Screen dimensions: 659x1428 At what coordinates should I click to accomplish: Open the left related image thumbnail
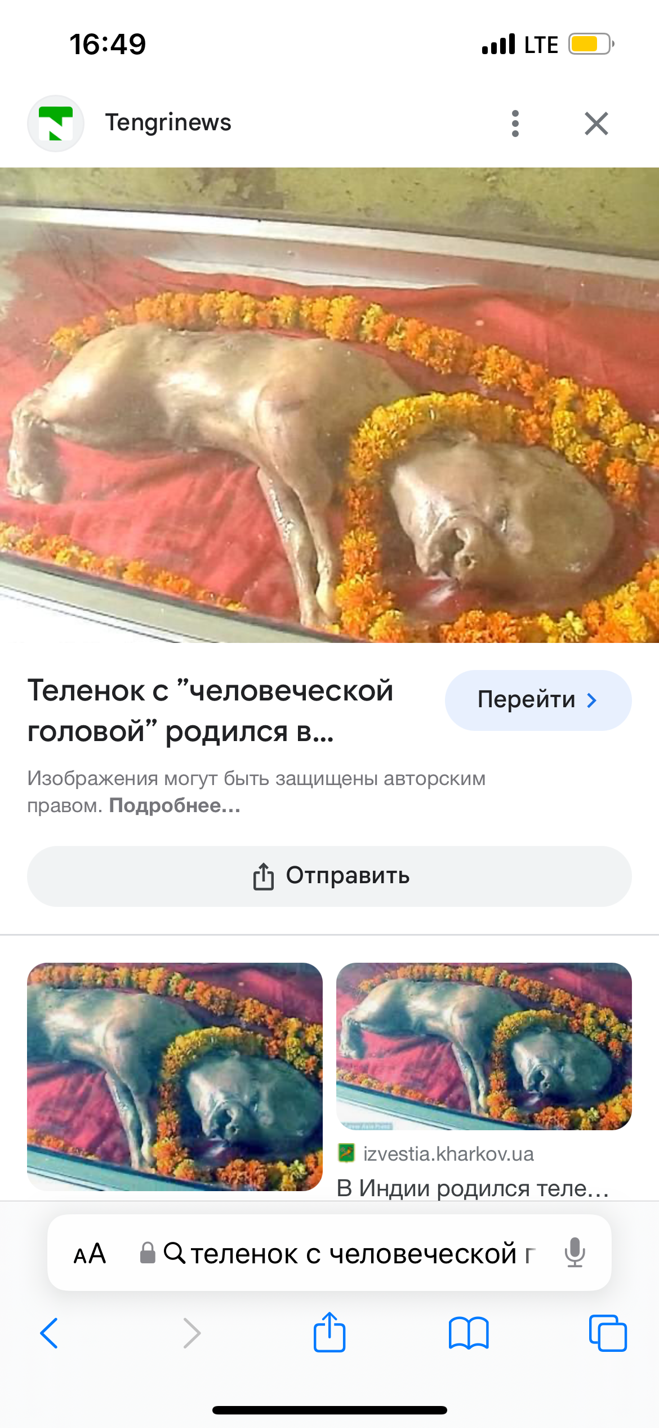pos(175,1077)
